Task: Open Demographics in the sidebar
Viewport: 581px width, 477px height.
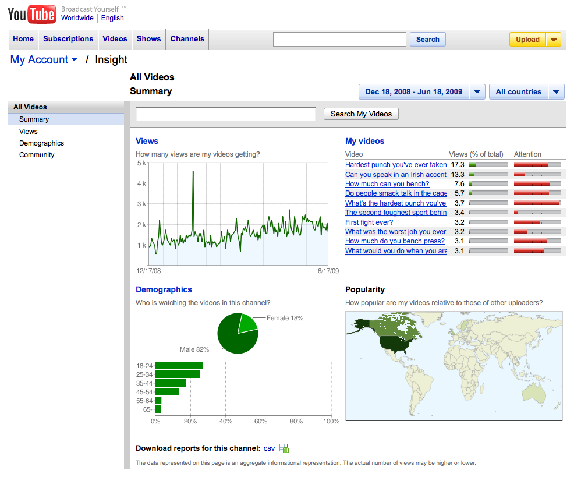Action: (x=41, y=143)
